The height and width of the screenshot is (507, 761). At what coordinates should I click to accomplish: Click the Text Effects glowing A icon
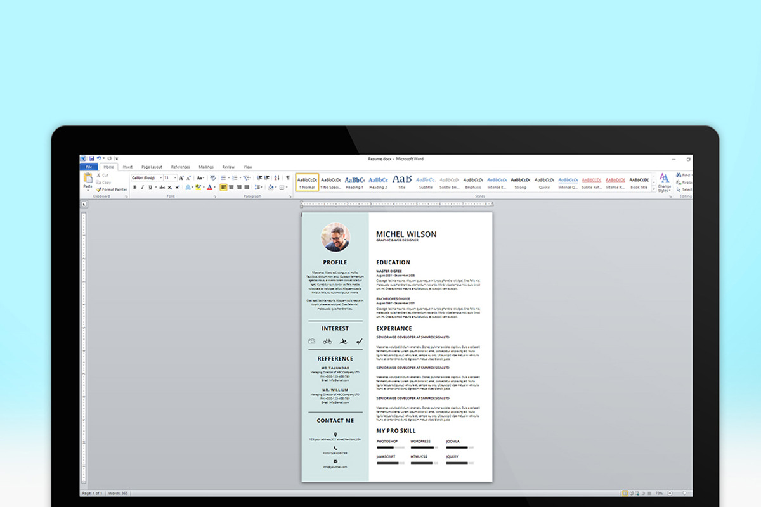point(188,188)
